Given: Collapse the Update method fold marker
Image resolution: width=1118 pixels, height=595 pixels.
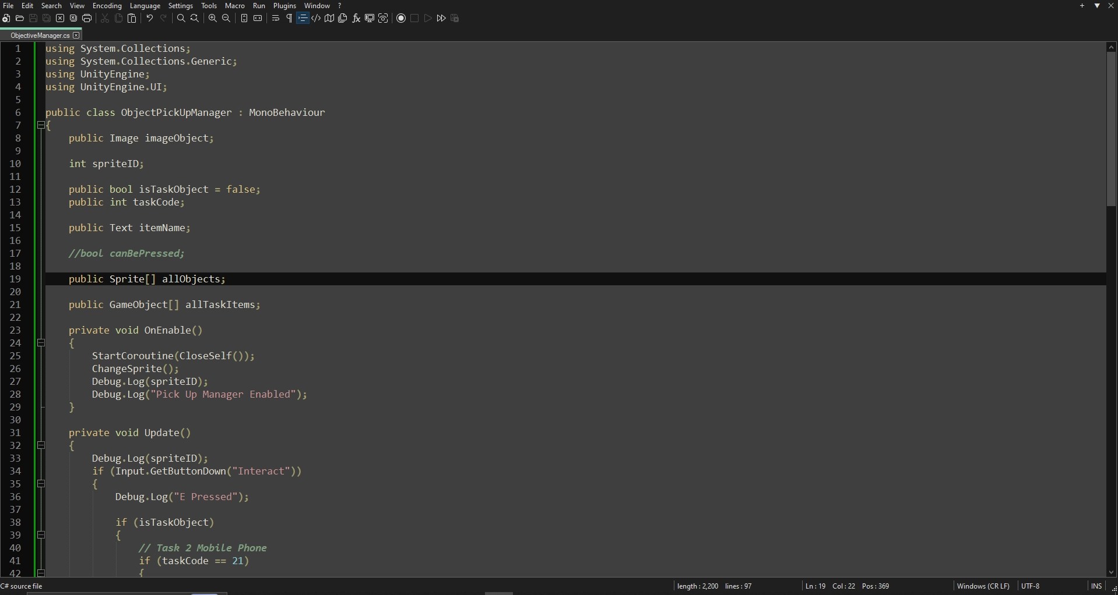Looking at the screenshot, I should click(x=40, y=445).
